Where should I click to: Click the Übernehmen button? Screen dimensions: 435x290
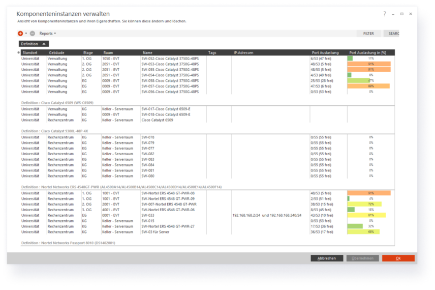pyautogui.click(x=362, y=258)
